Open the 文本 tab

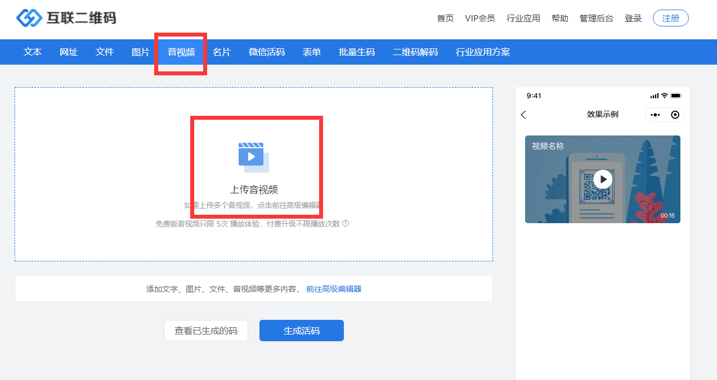[33, 52]
